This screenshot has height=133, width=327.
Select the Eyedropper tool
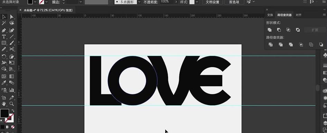pos(4,83)
